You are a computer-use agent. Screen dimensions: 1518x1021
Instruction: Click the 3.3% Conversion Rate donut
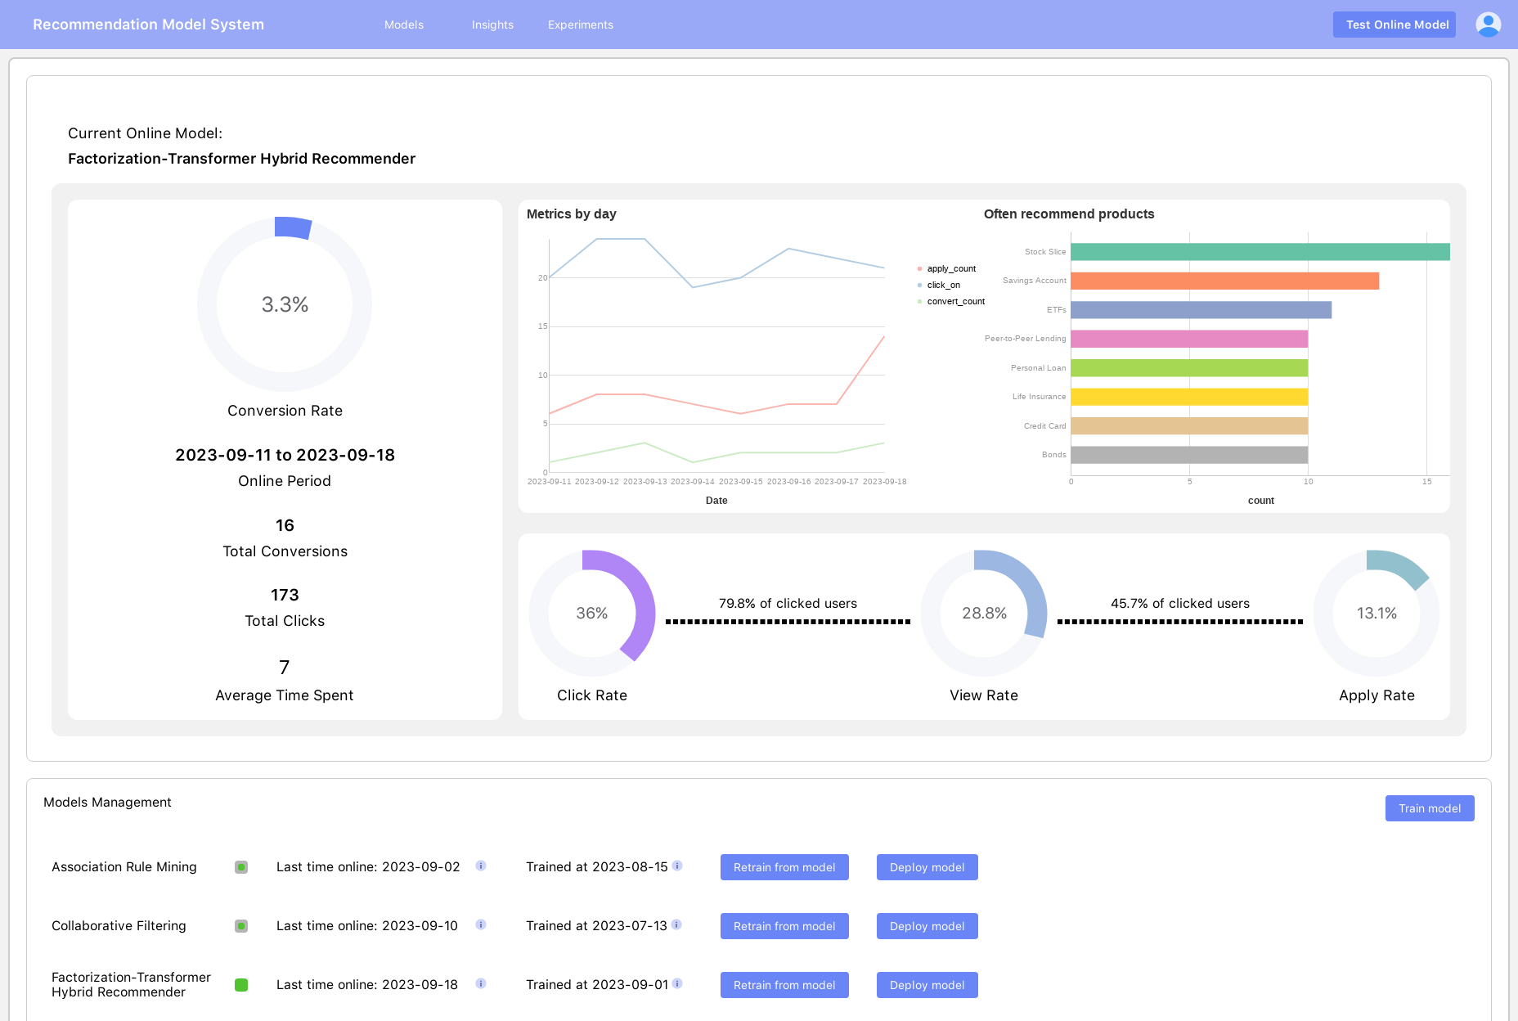point(285,304)
